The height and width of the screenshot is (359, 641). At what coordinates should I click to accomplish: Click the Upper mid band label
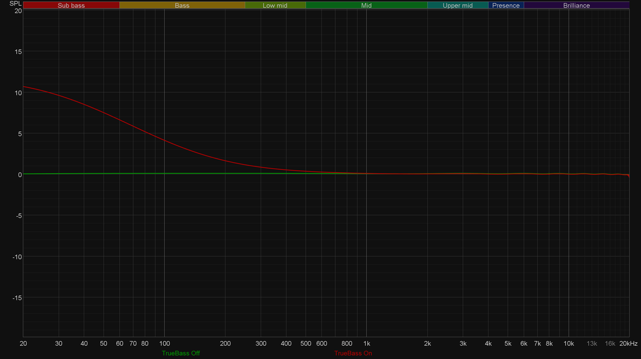coord(458,6)
